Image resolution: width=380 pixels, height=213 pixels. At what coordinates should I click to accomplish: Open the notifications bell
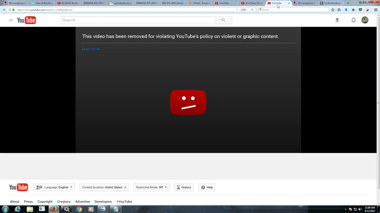tap(354, 20)
